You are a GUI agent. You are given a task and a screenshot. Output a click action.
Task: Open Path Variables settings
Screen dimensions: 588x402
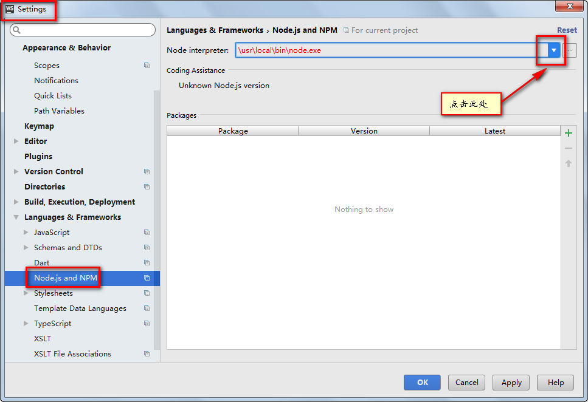point(59,111)
